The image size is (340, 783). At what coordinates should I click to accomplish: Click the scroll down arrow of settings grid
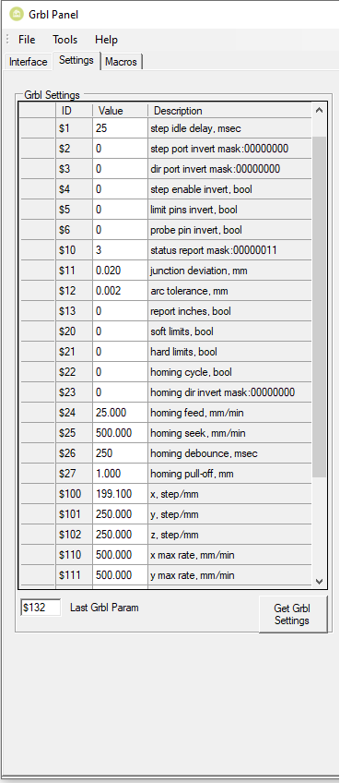point(320,582)
